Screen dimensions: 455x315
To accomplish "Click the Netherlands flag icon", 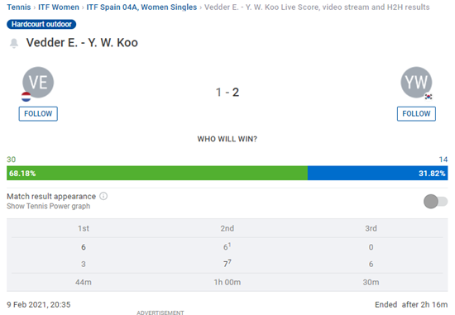I will coord(26,97).
